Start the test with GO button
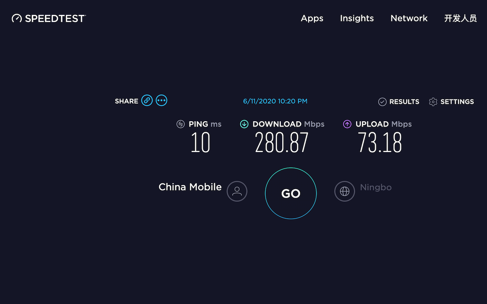 [x=291, y=193]
